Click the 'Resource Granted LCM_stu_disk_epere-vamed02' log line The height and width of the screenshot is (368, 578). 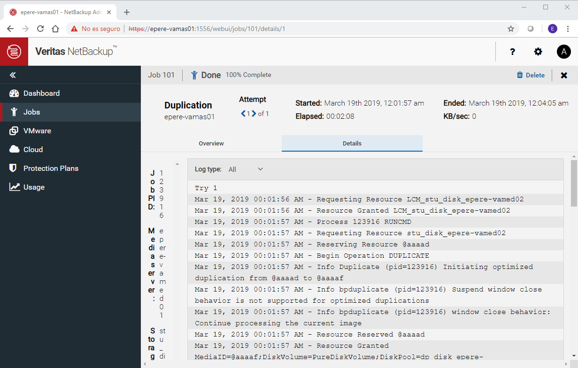point(376,211)
